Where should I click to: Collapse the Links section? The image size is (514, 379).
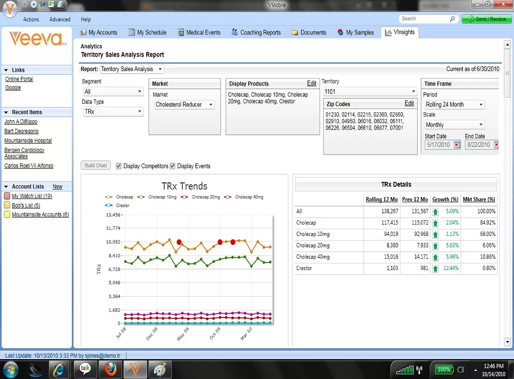[x=6, y=70]
